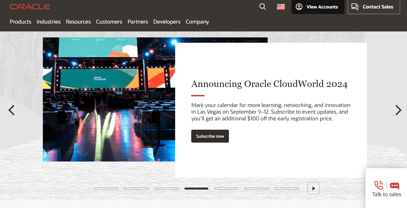Click the chat bubble sales icon
Image resolution: width=407 pixels, height=208 pixels.
(395, 186)
